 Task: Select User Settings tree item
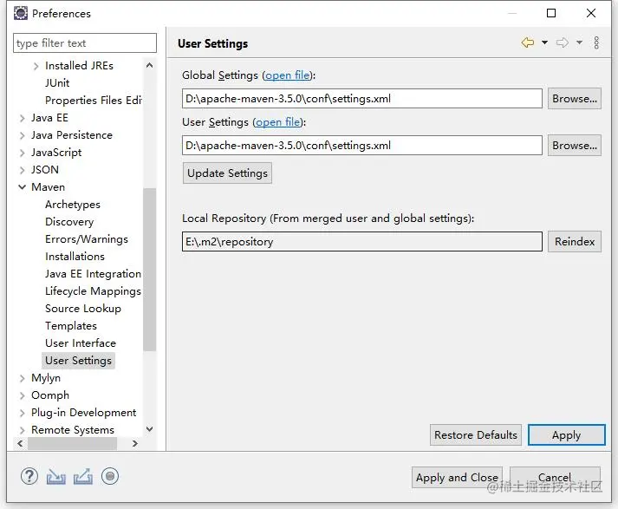[x=78, y=361]
